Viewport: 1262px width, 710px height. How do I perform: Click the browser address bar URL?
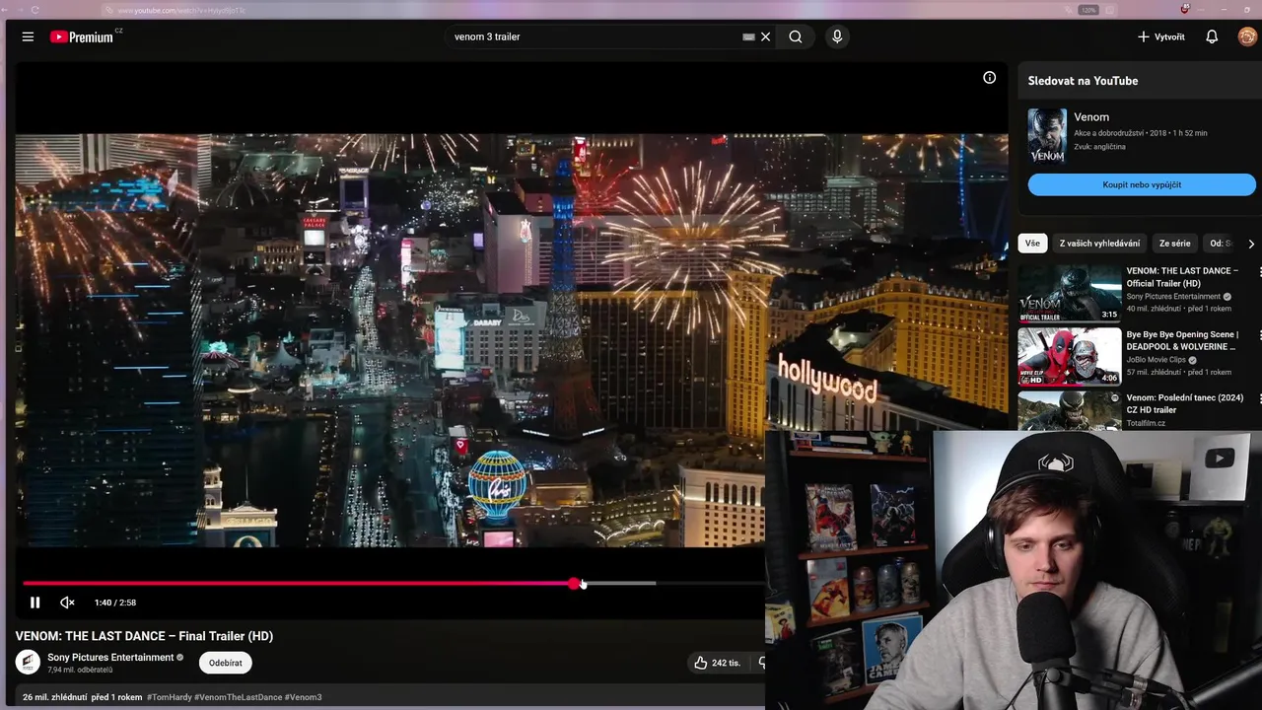[181, 10]
